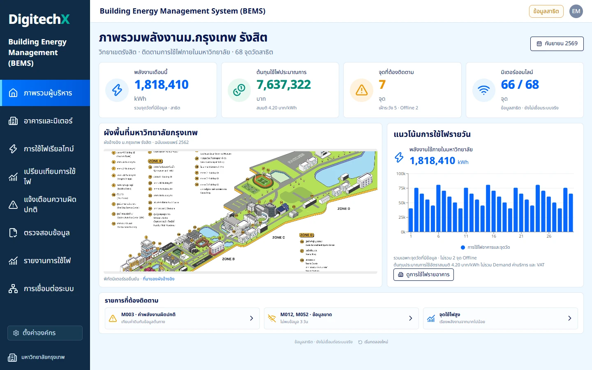Open การใช้ไฟเรียลไทม์ page

coord(45,149)
